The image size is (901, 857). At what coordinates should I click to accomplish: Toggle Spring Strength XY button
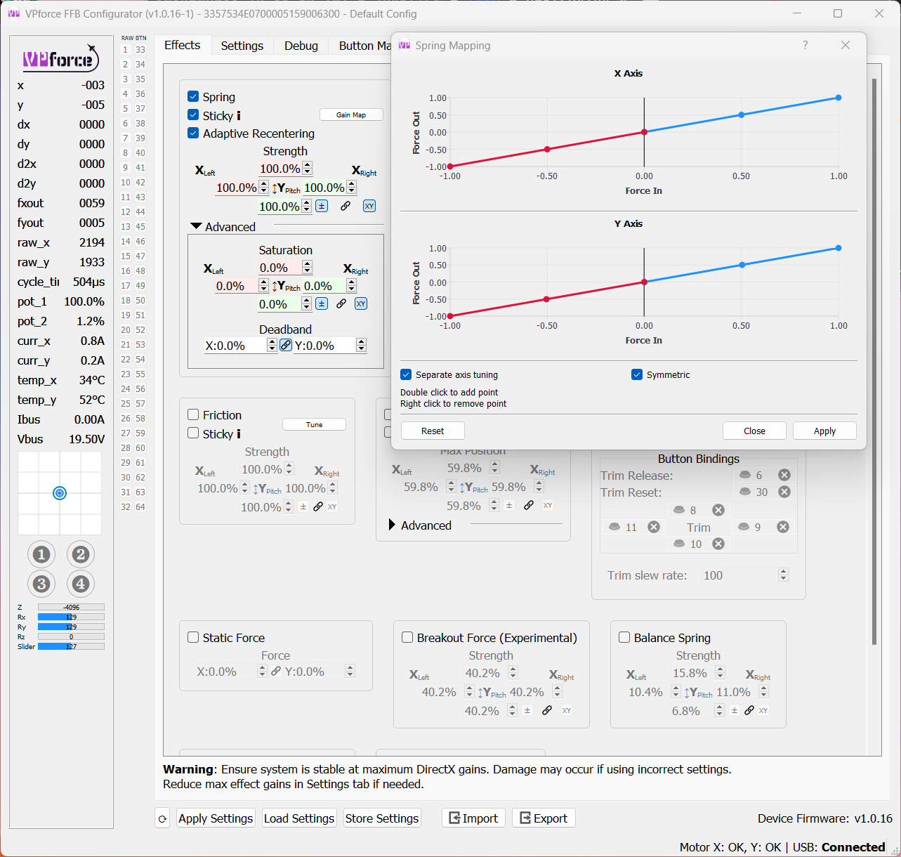click(369, 206)
